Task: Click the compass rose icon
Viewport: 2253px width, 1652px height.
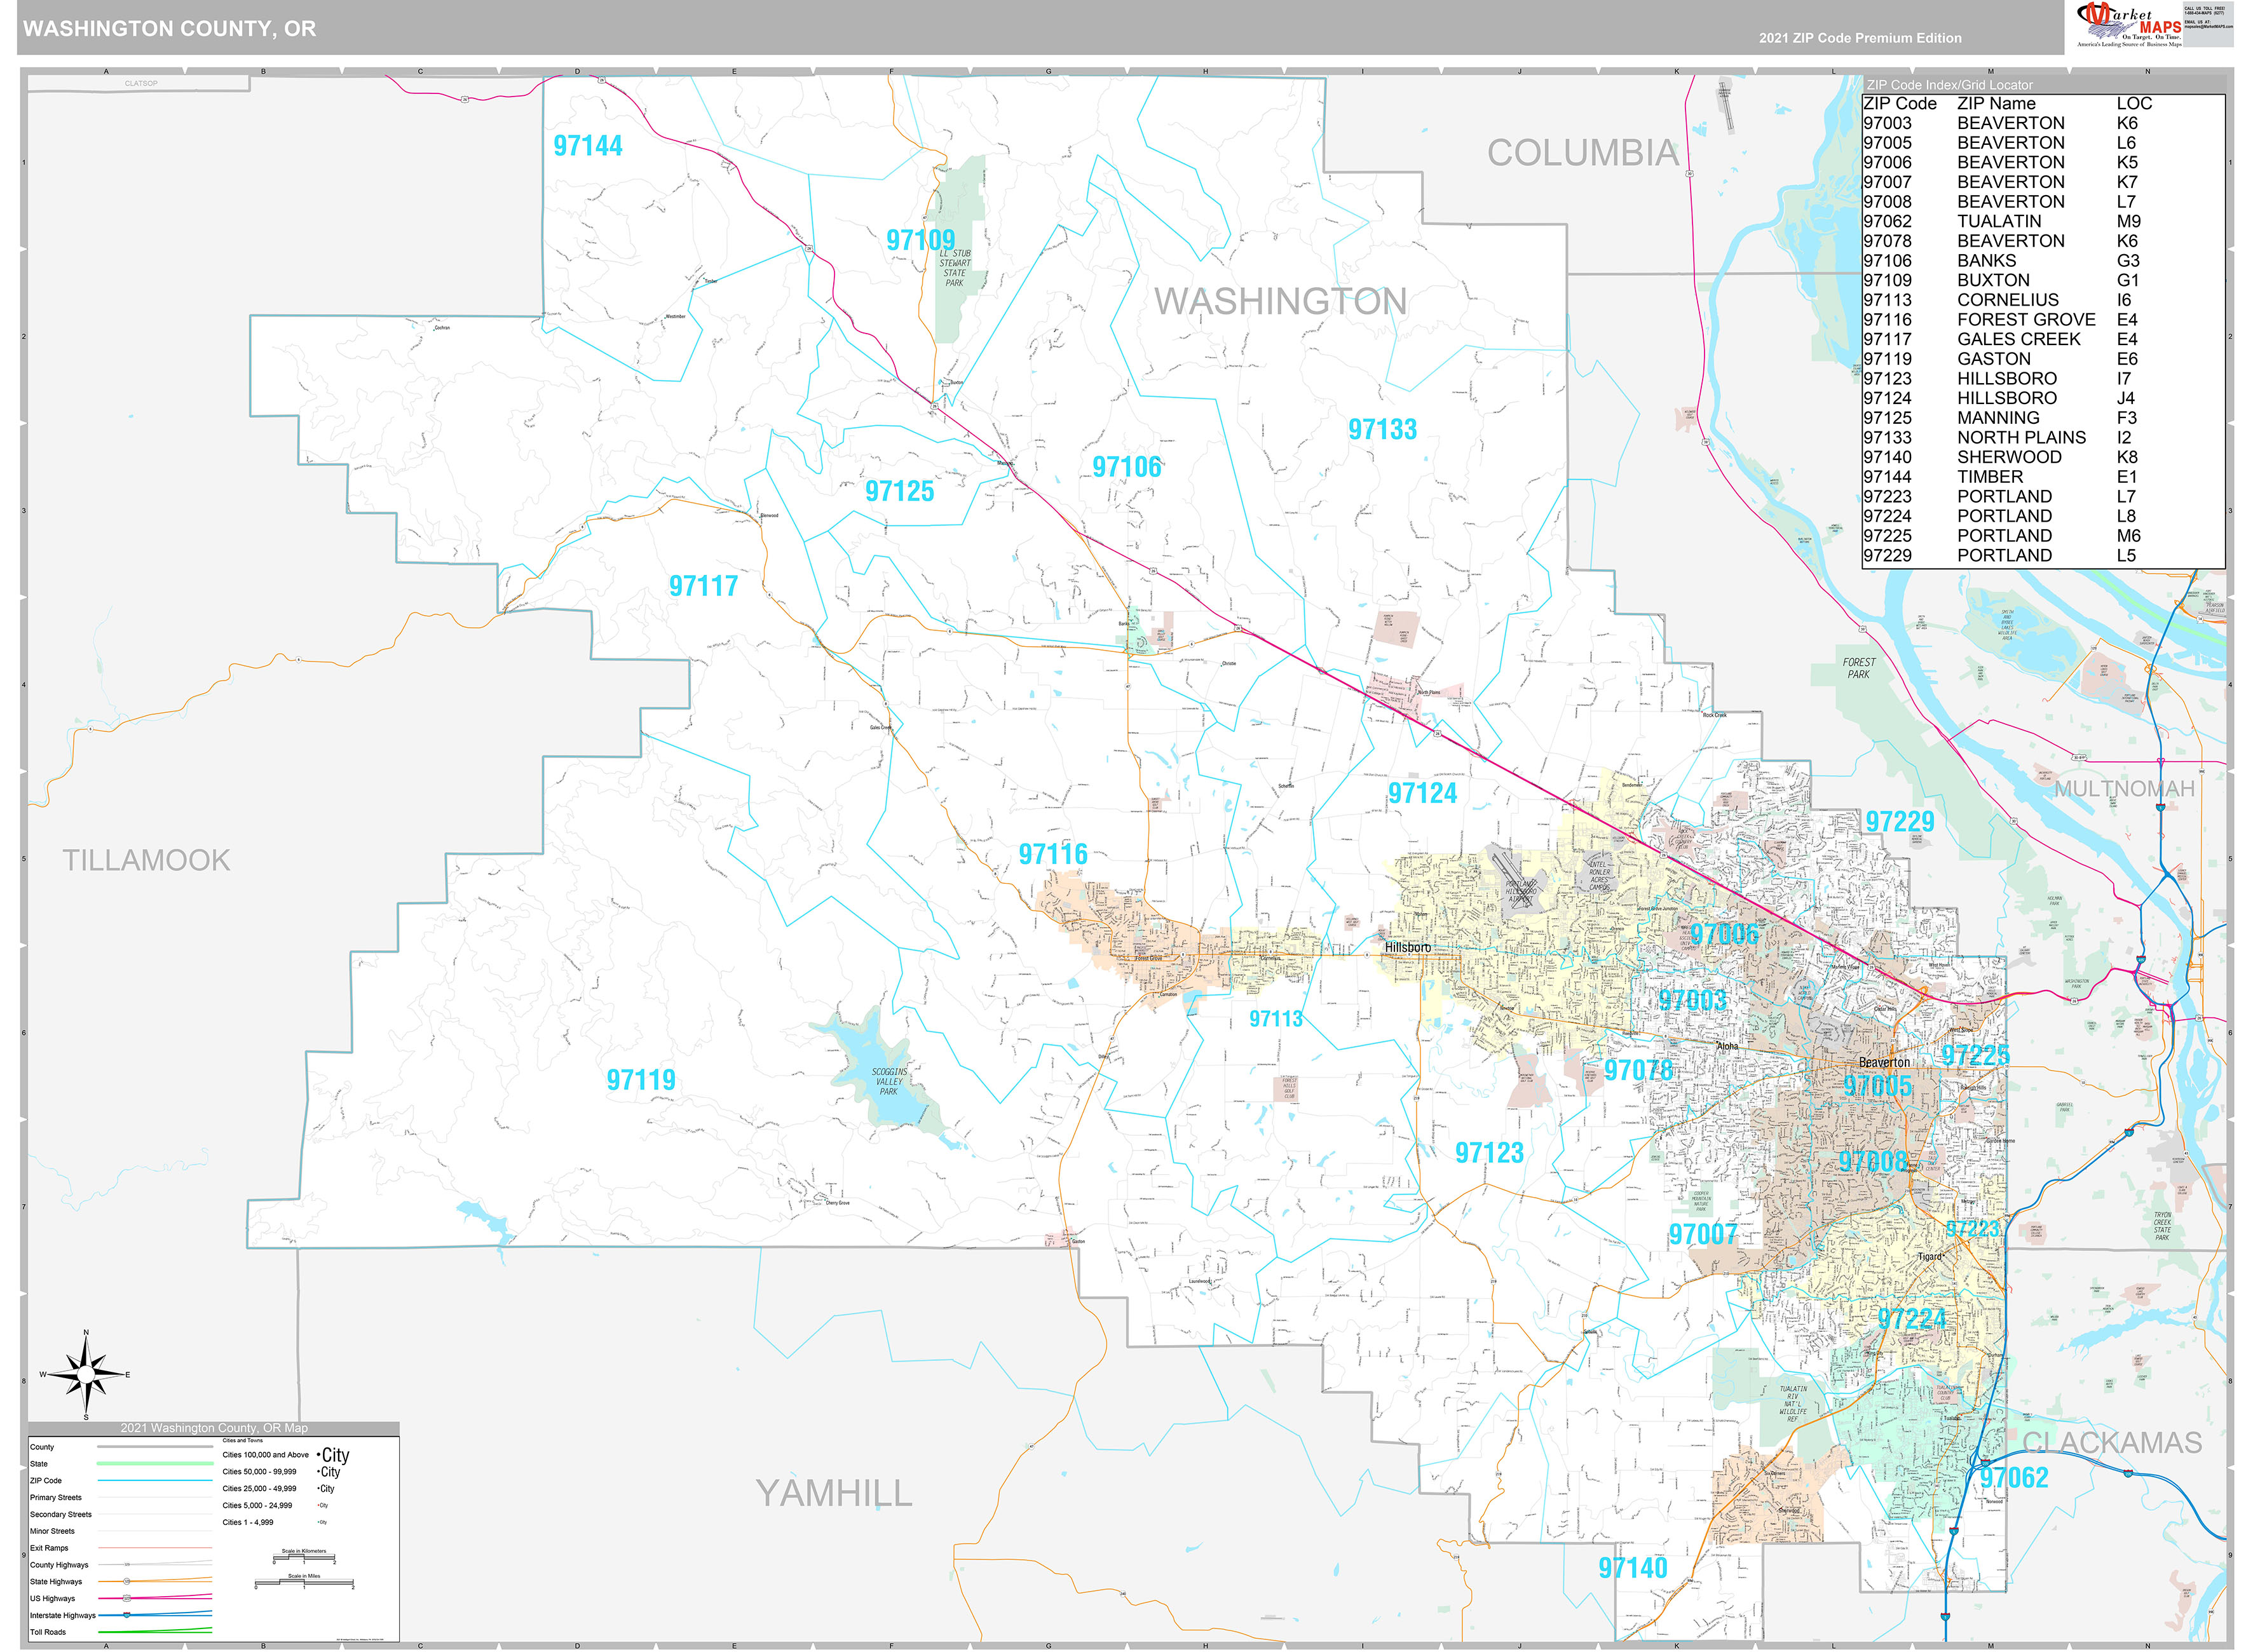Action: coord(86,1375)
